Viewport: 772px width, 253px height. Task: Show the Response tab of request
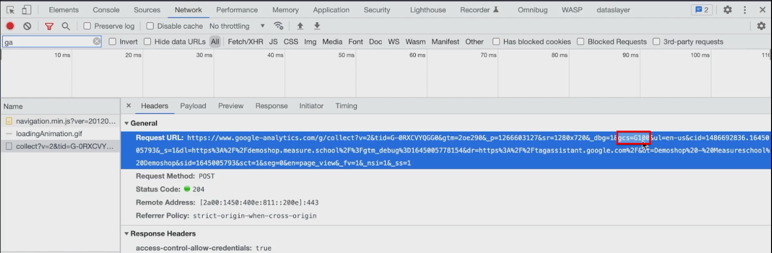coord(272,106)
